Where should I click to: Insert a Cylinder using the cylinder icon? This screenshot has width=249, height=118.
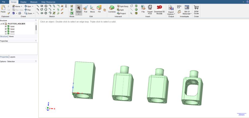tap(136, 6)
